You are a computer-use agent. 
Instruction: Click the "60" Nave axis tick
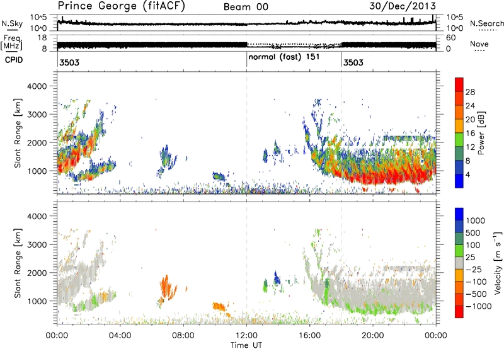coord(451,38)
